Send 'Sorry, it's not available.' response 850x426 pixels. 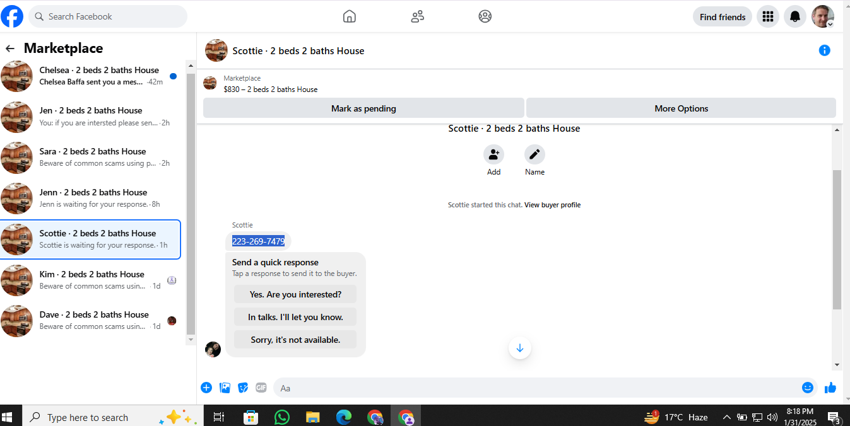point(295,340)
